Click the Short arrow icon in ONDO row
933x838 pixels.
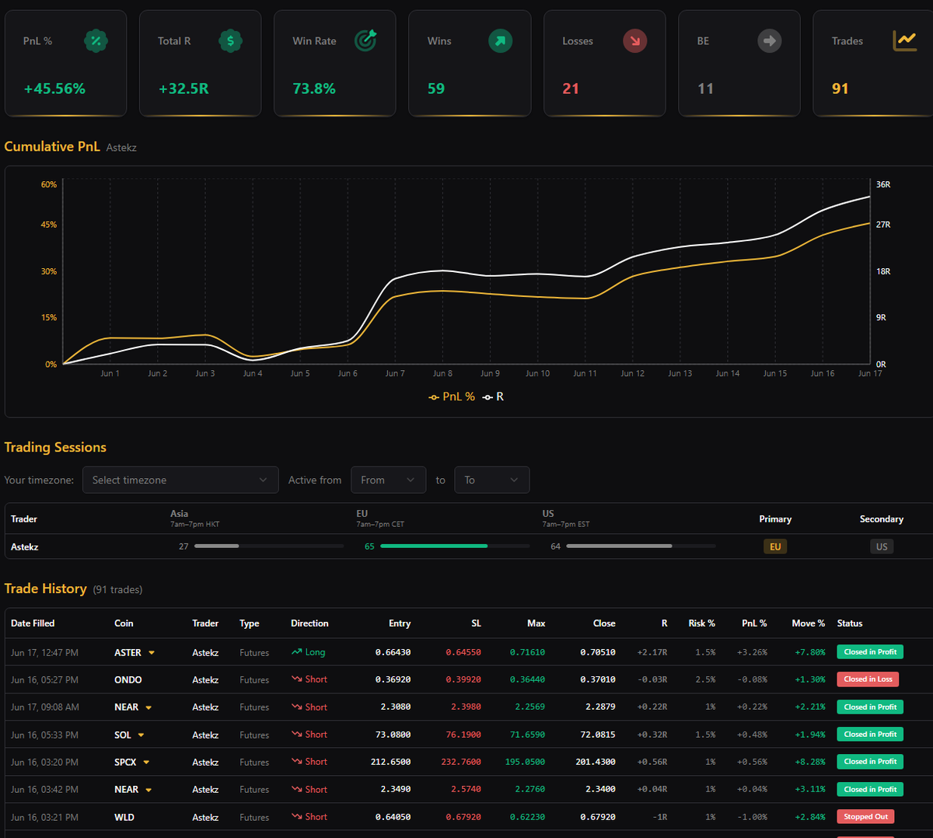pos(296,679)
